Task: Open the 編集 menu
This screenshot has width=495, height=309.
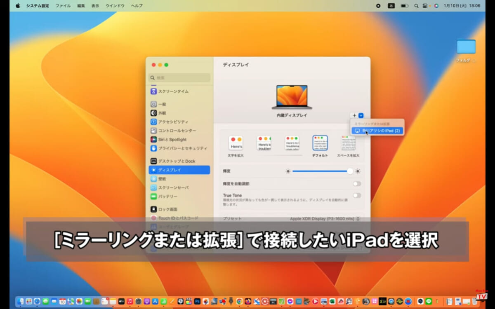Action: pyautogui.click(x=81, y=6)
